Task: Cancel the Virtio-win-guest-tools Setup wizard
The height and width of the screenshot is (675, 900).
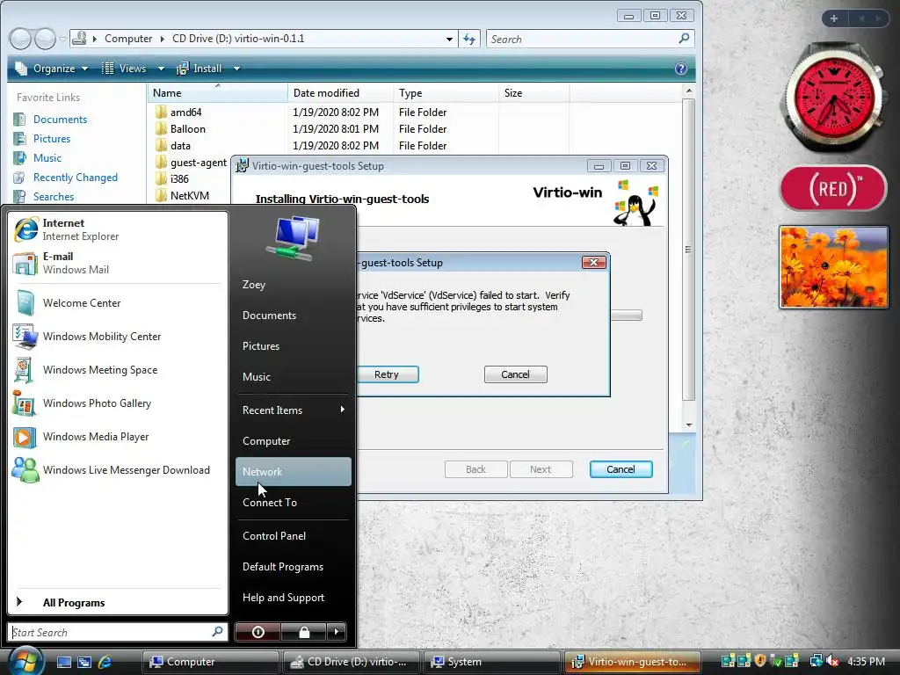Action: [x=621, y=469]
